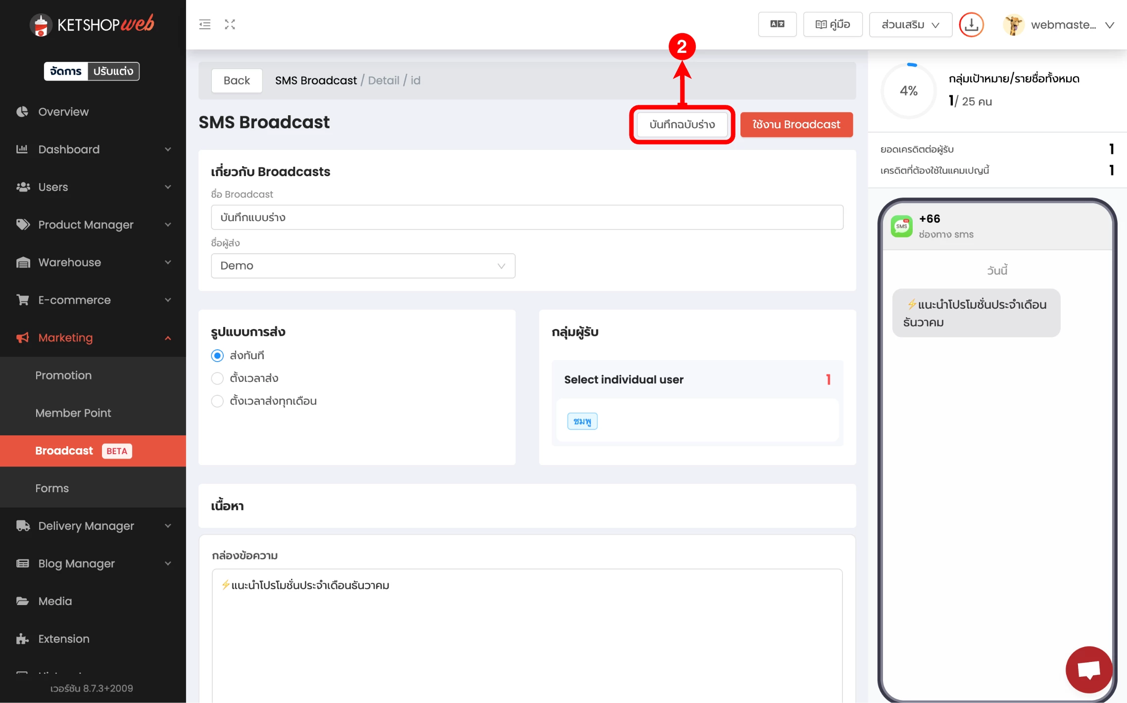Image resolution: width=1127 pixels, height=703 pixels.
Task: Click the บันทึกฉบับร่าง save draft button
Action: (x=682, y=125)
